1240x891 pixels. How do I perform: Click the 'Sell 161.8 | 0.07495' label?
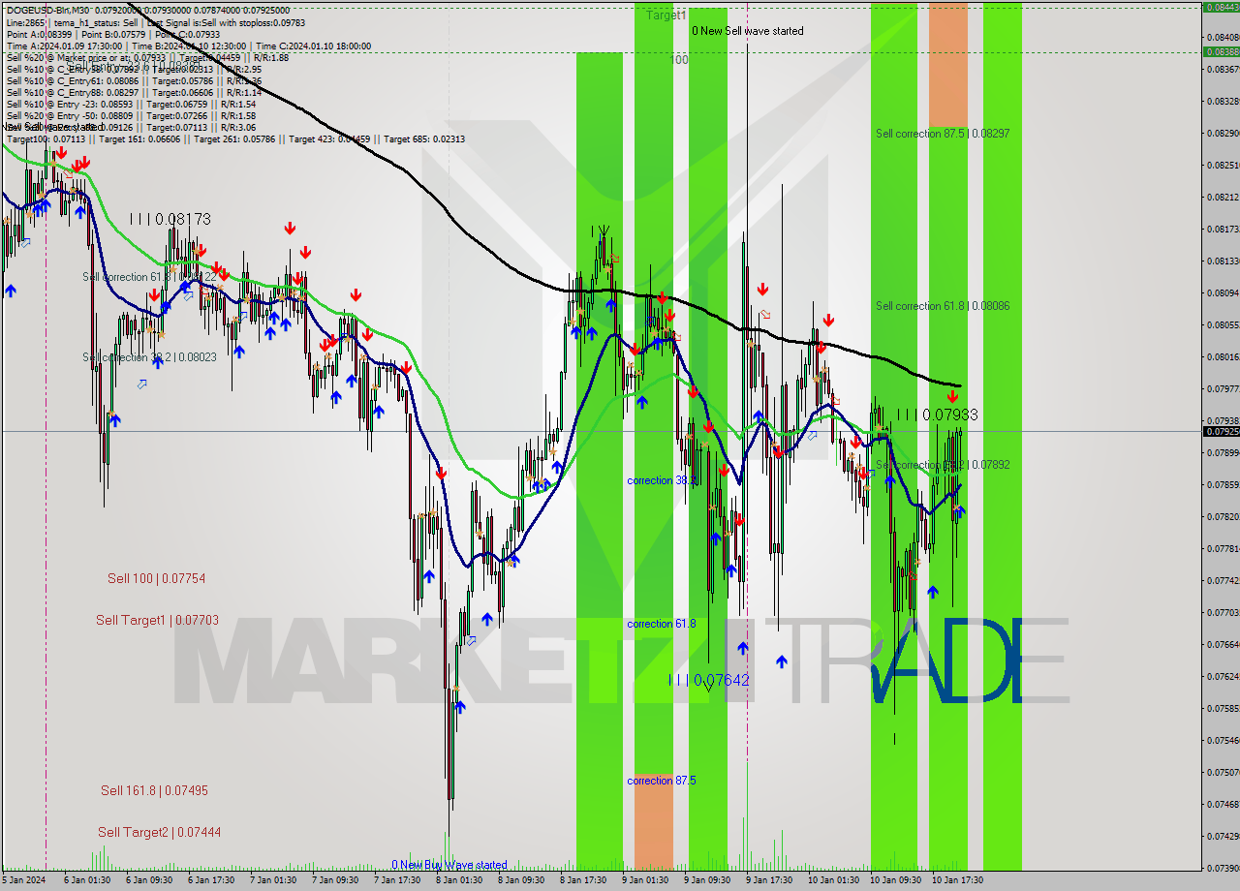(154, 790)
